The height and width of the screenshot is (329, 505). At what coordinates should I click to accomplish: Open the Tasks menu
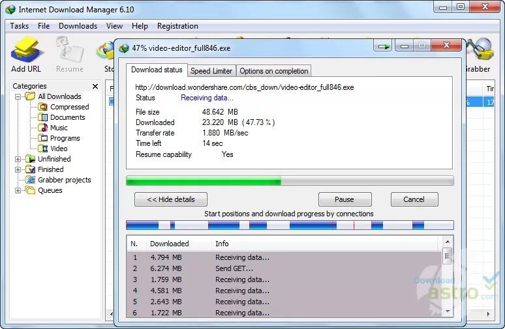click(20, 26)
